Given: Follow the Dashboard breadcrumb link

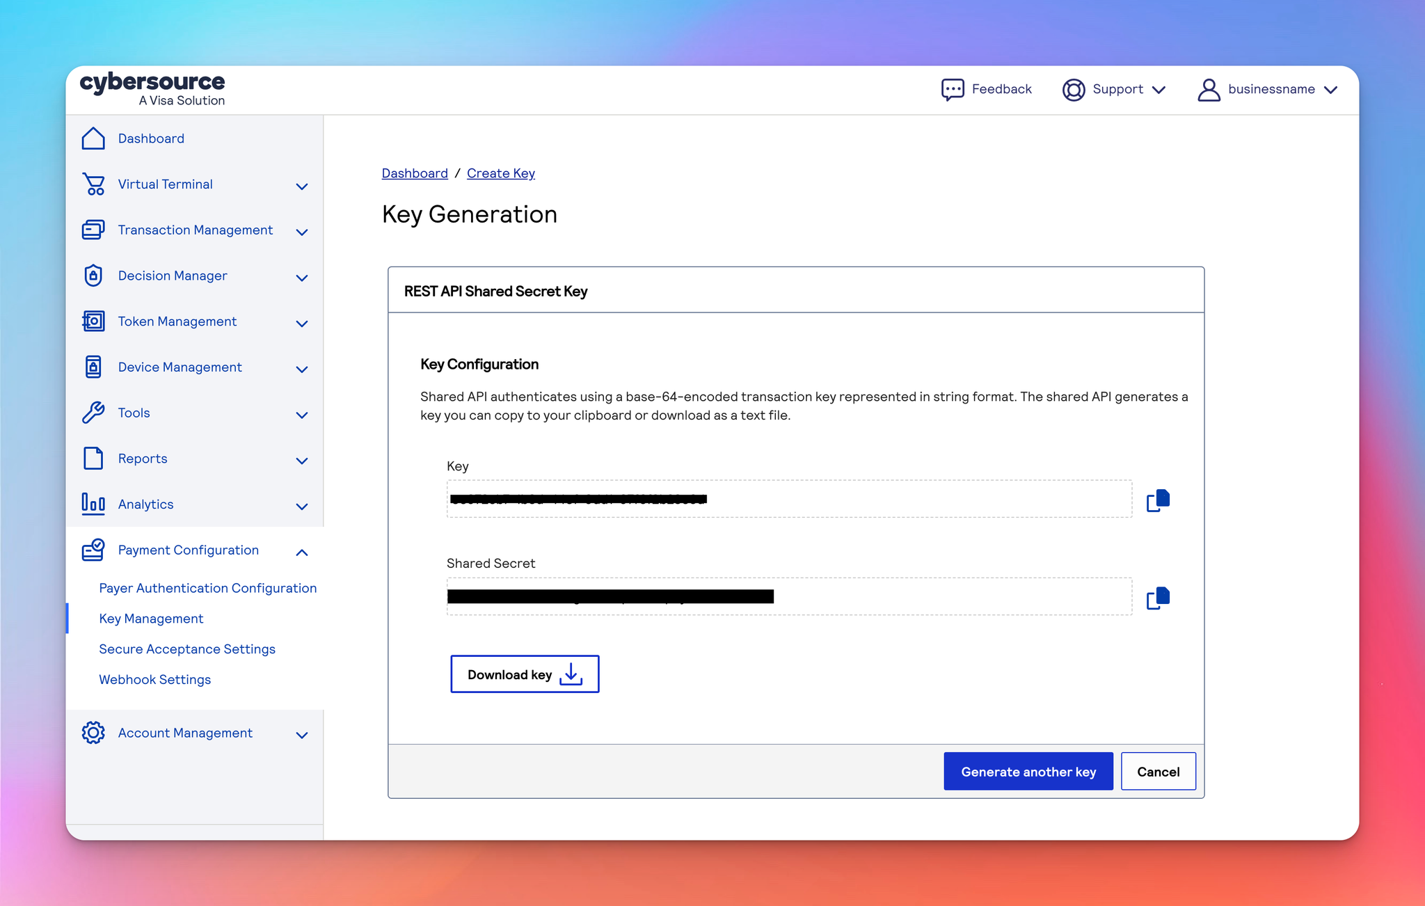Looking at the screenshot, I should (415, 173).
